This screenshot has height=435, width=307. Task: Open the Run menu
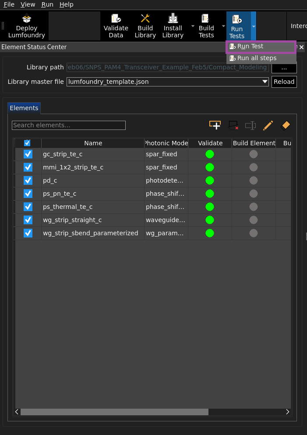point(47,4)
